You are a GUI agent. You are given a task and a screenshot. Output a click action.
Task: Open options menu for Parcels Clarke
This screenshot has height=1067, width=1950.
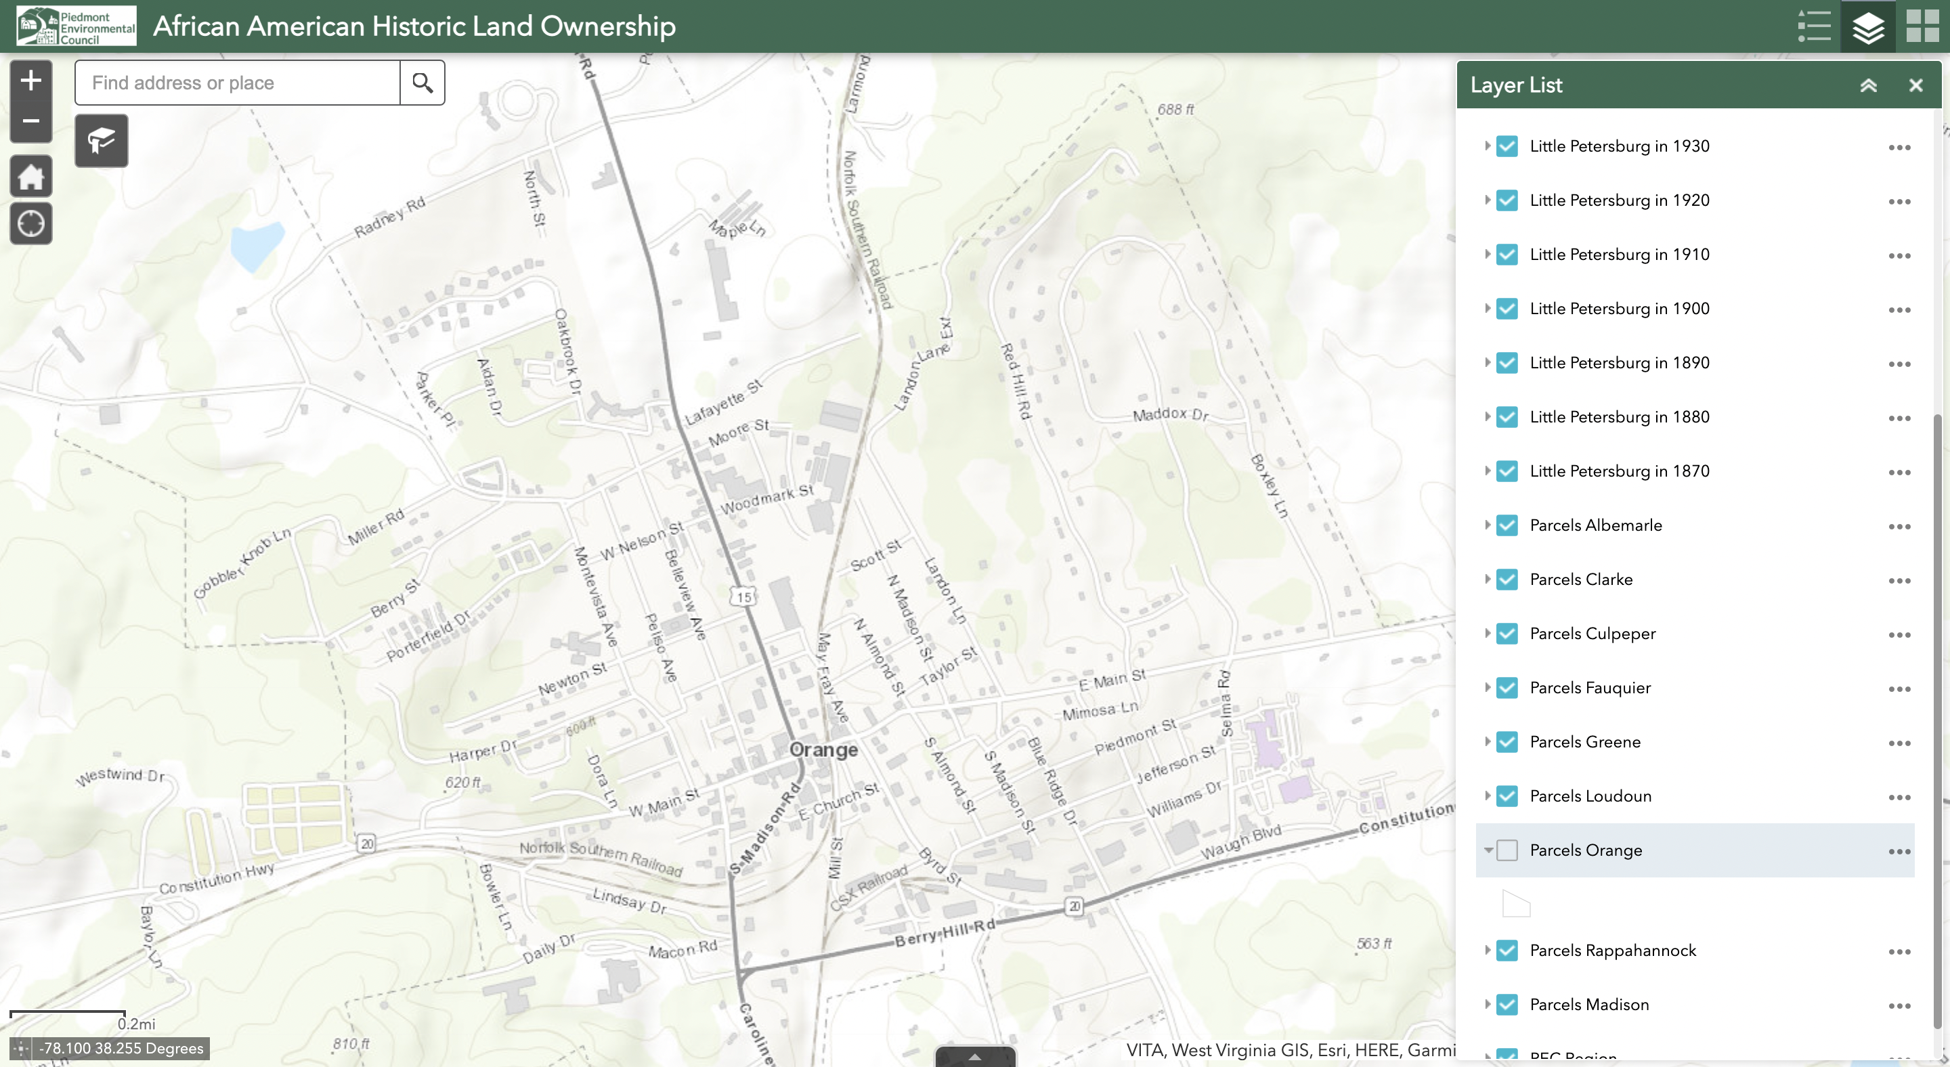tap(1899, 580)
